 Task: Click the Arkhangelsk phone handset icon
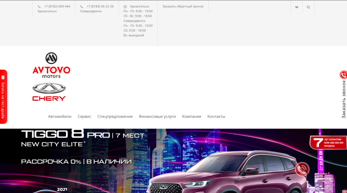point(39,7)
